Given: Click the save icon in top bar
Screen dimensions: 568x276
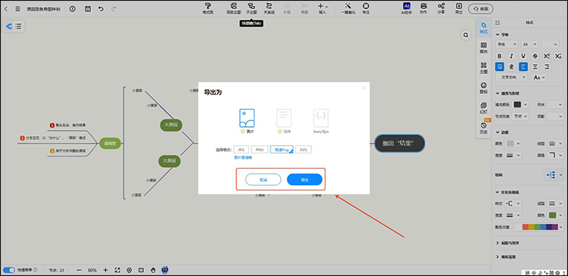Looking at the screenshot, I should click(88, 9).
